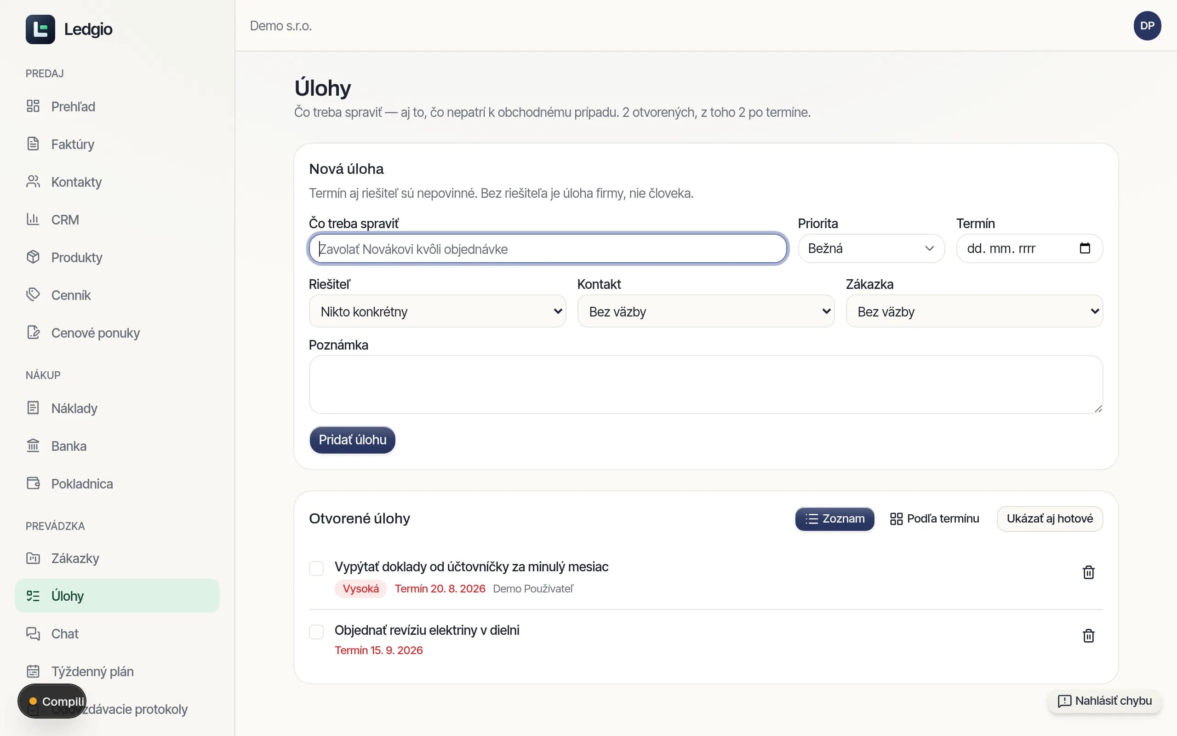Open Cenové ponuky icon
Viewport: 1177px width, 736px height.
(33, 333)
